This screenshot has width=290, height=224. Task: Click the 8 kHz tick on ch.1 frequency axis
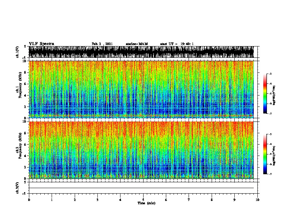tap(25, 72)
